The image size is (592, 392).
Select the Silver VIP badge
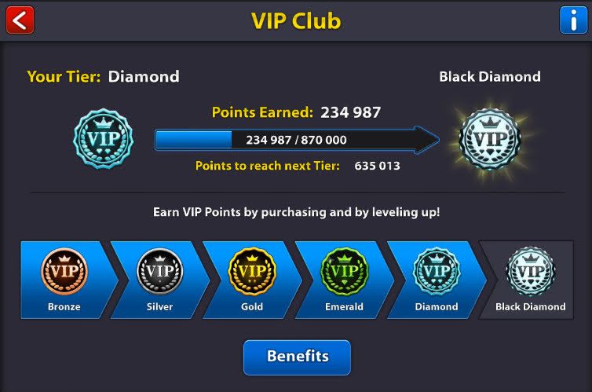[159, 271]
